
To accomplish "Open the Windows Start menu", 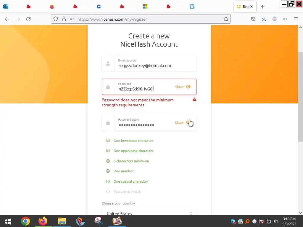I will click(8, 221).
